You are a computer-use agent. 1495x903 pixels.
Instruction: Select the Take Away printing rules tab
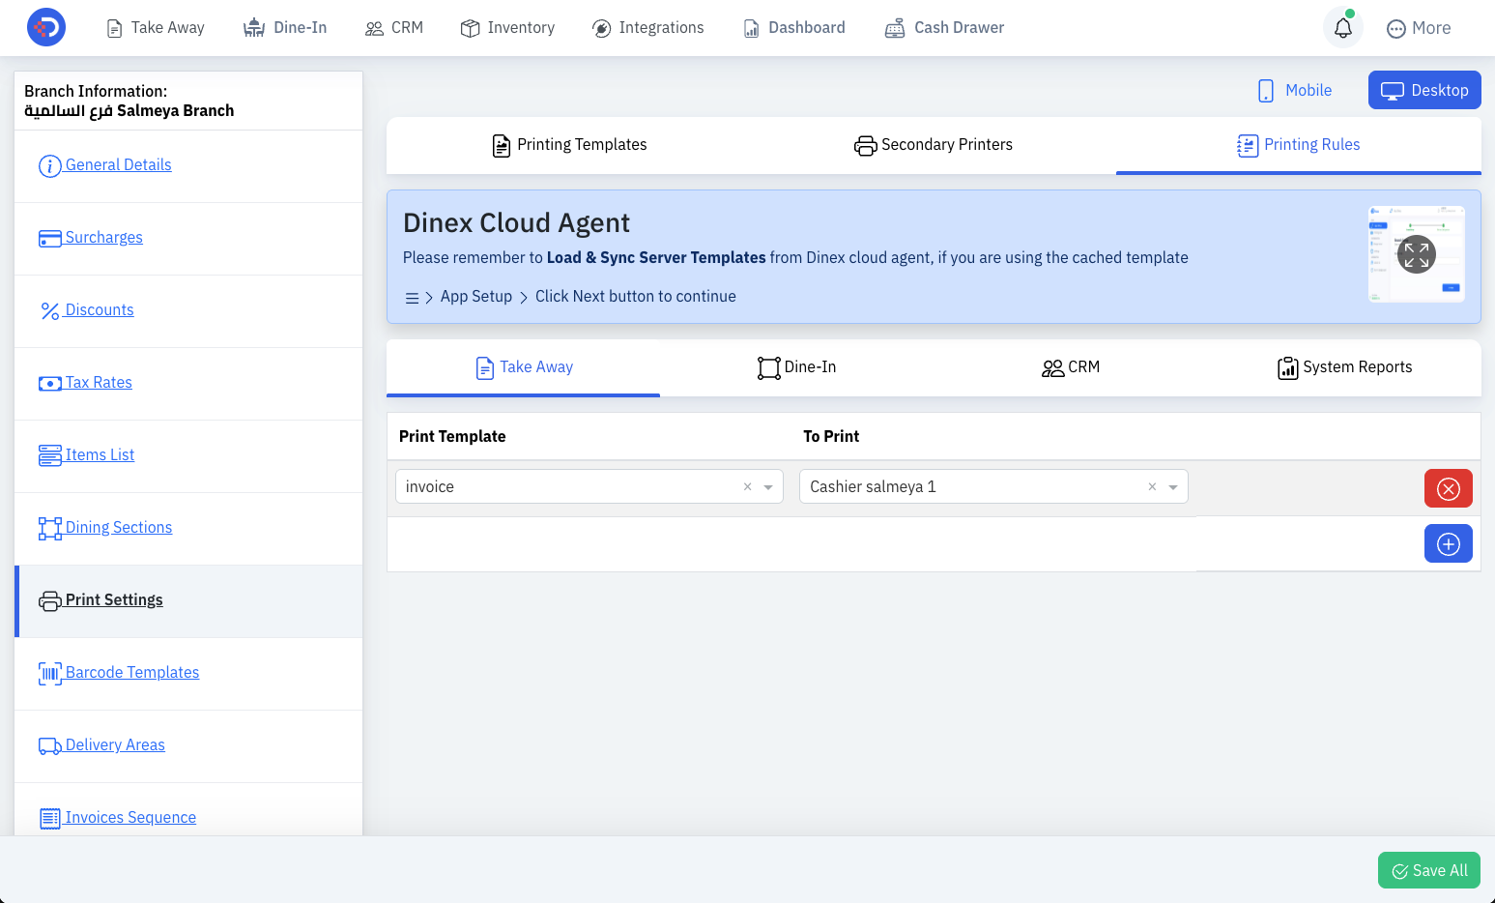coord(524,367)
